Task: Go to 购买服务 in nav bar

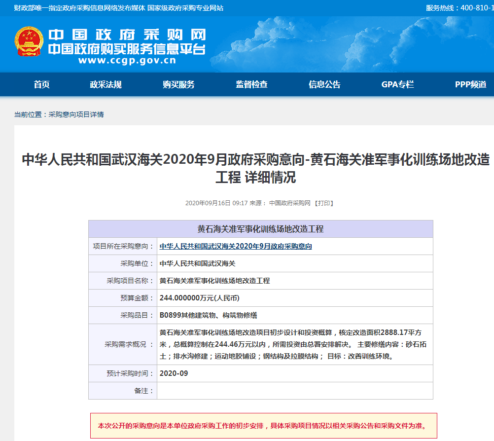Action: click(x=178, y=84)
